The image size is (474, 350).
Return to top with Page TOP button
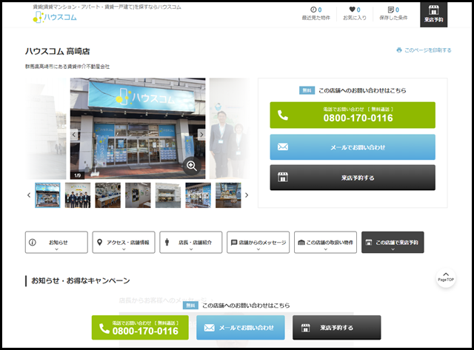446,277
